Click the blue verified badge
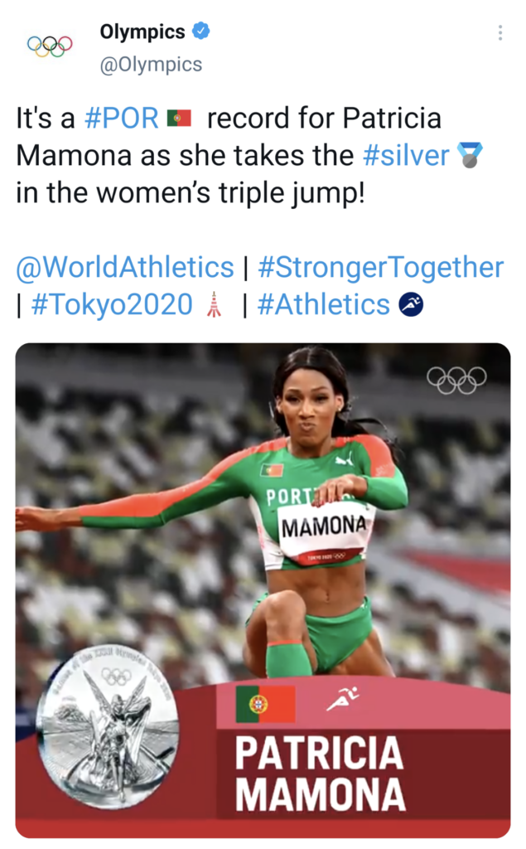The height and width of the screenshot is (849, 526). [x=200, y=31]
